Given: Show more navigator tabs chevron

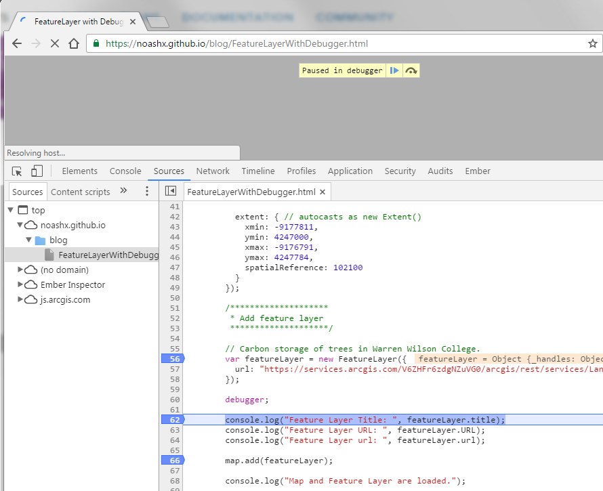Looking at the screenshot, I should coord(123,190).
